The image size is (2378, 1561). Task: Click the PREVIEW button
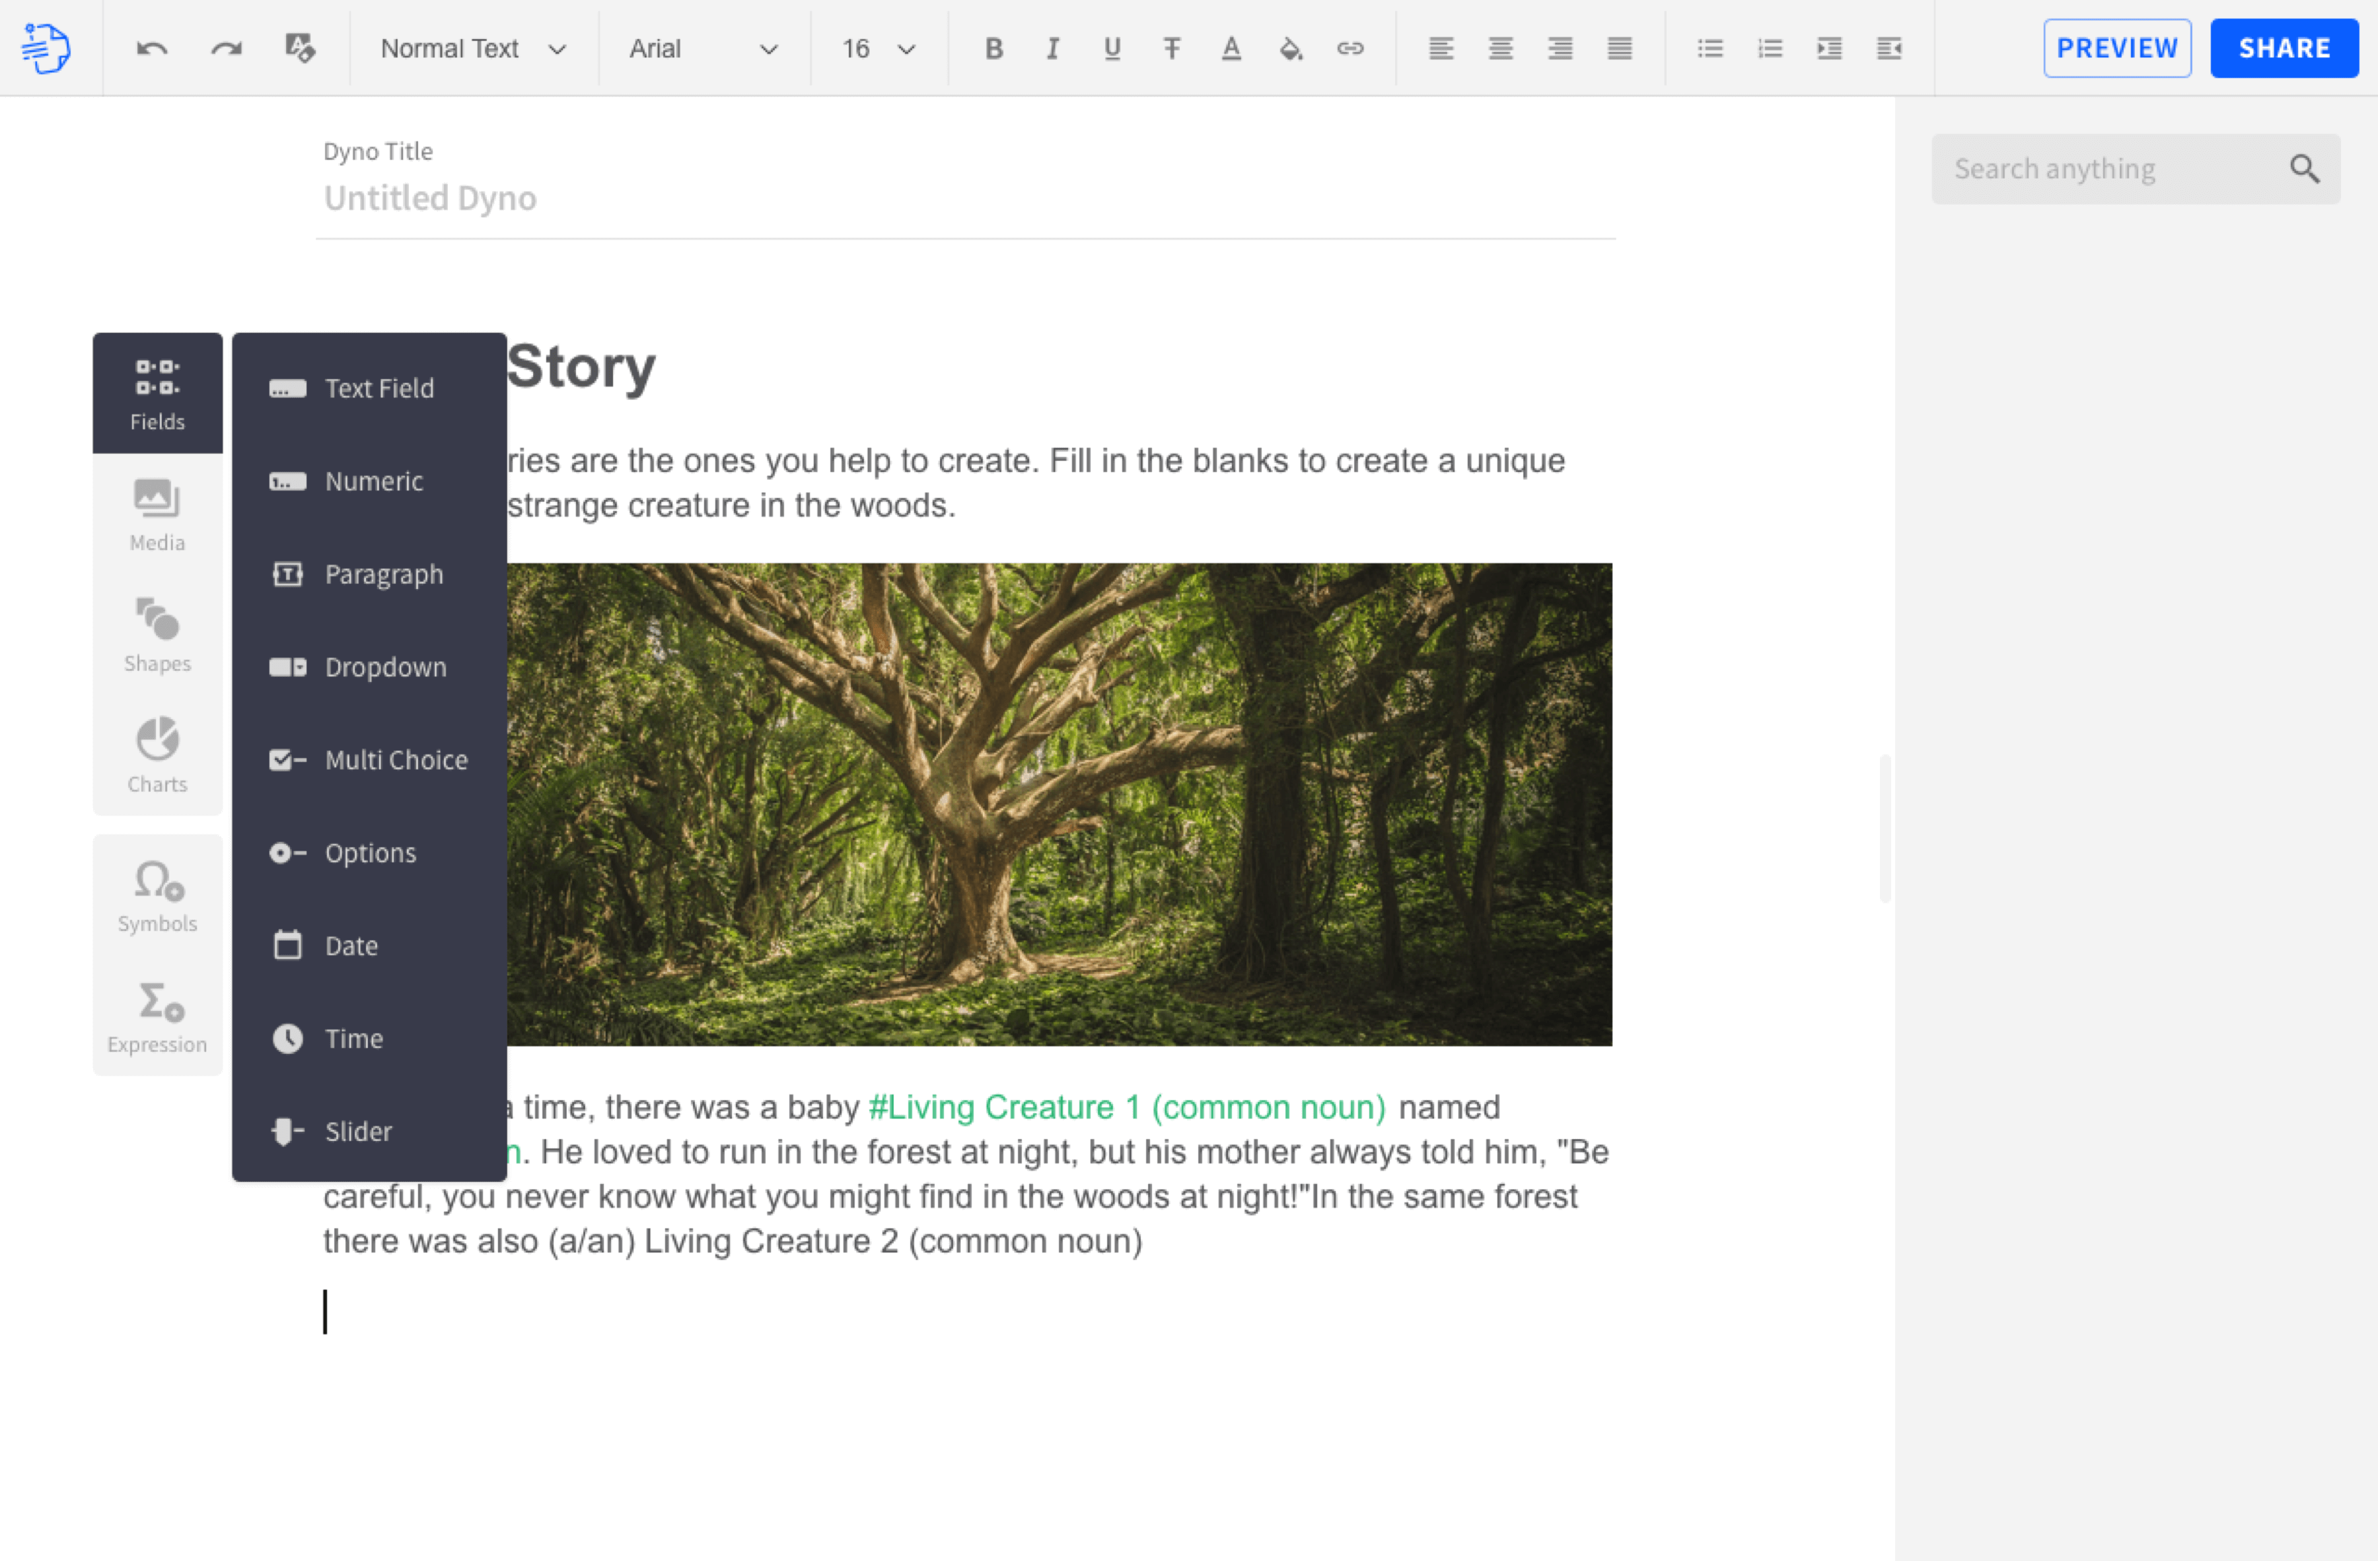[x=2117, y=47]
